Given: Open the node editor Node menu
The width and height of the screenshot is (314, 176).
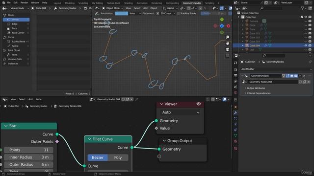Looking at the screenshot, I should [x=38, y=99].
